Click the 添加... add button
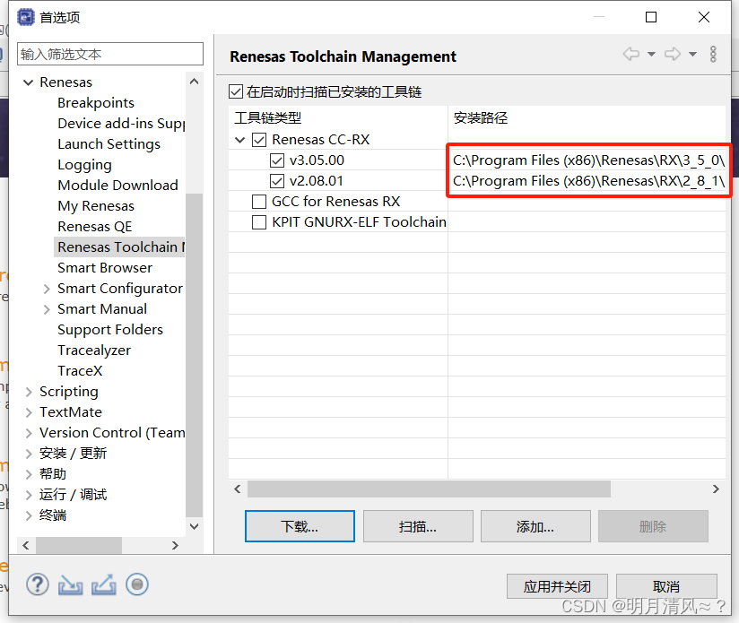The height and width of the screenshot is (623, 739). pyautogui.click(x=535, y=526)
